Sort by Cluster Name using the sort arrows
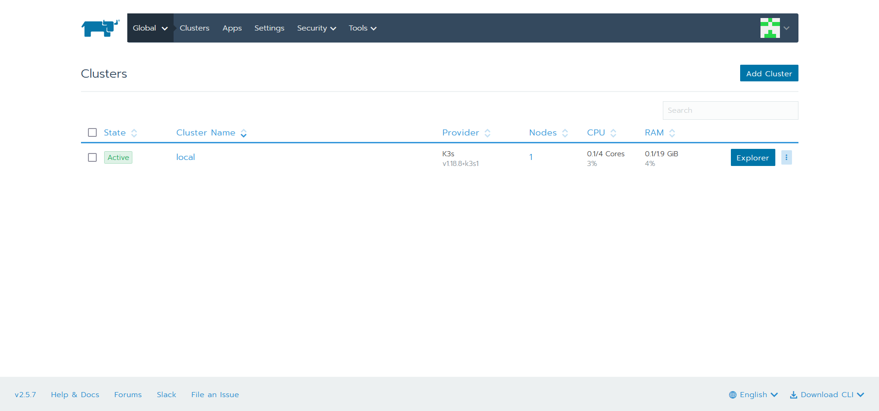Screen dimensions: 879x411 [x=243, y=133]
